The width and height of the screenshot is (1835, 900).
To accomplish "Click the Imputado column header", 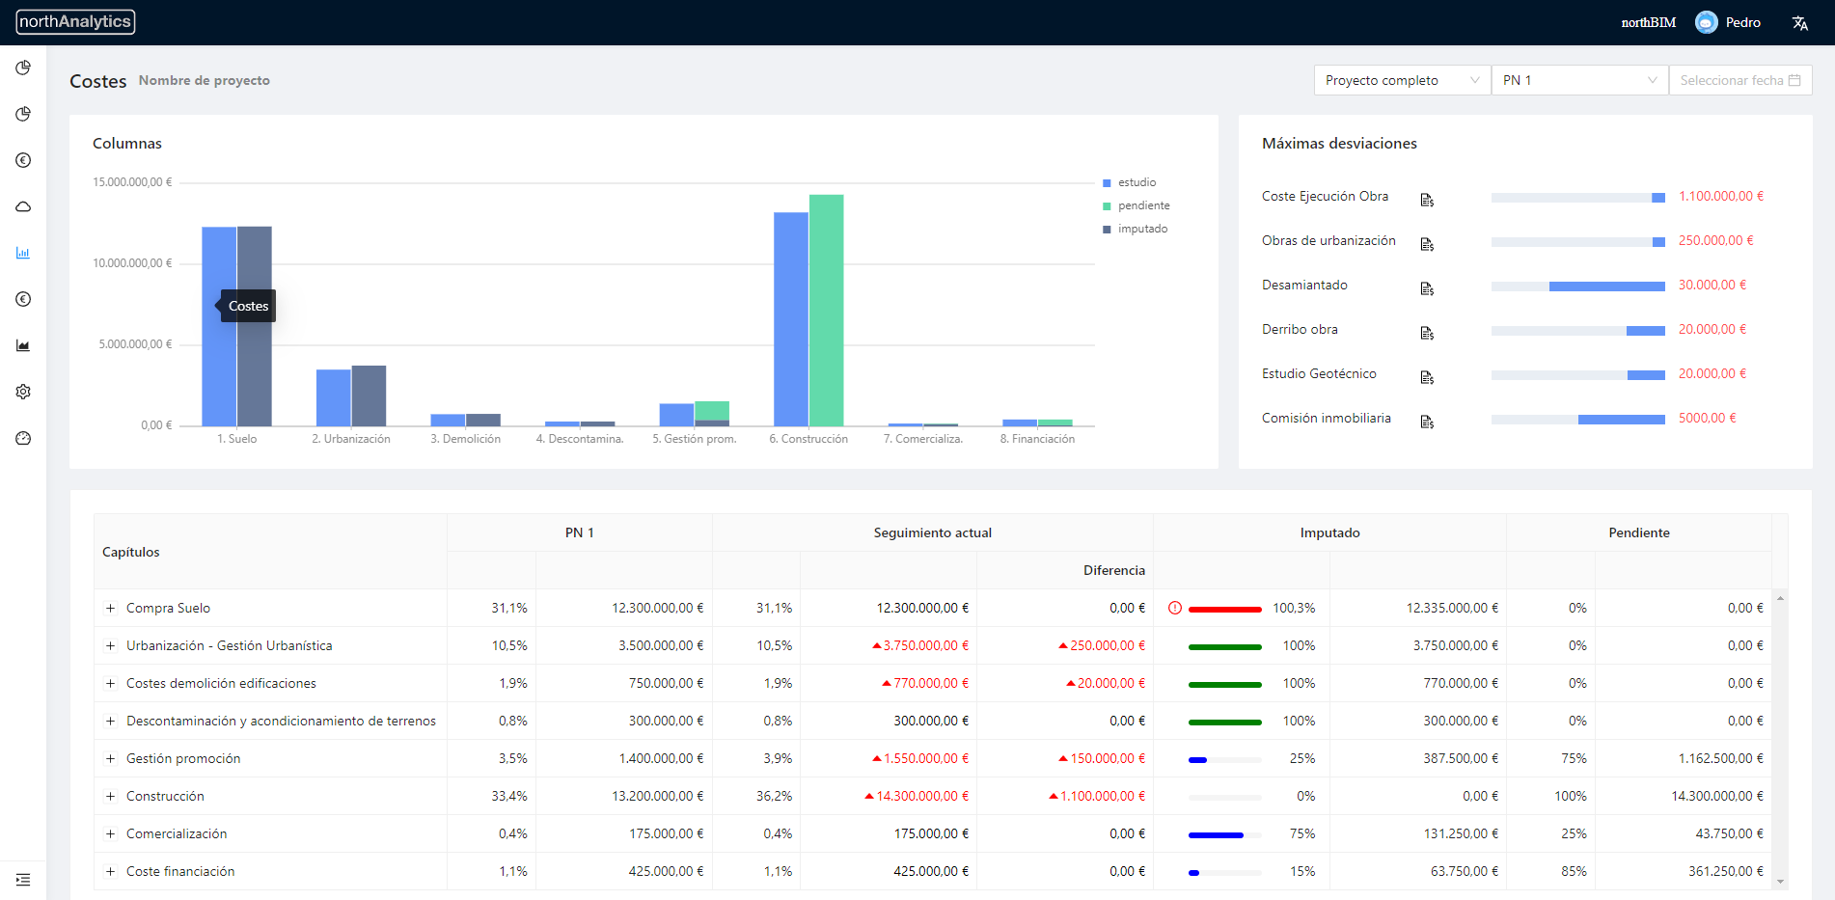I will coord(1329,532).
